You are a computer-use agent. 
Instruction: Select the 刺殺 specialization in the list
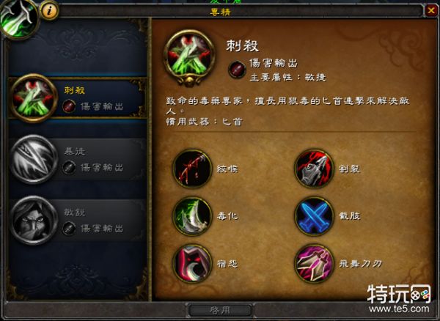(78, 98)
